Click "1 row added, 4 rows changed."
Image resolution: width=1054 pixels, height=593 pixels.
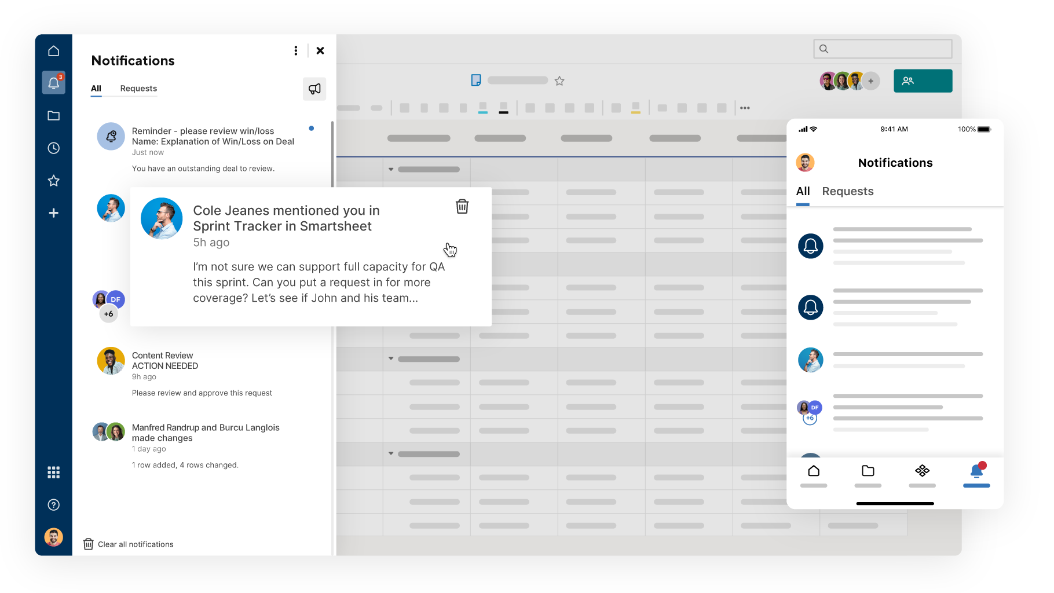coord(185,465)
